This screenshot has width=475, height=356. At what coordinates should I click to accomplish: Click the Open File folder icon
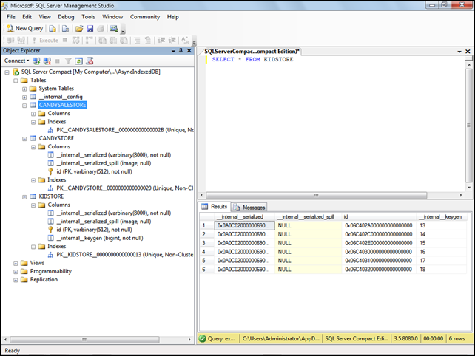78,28
